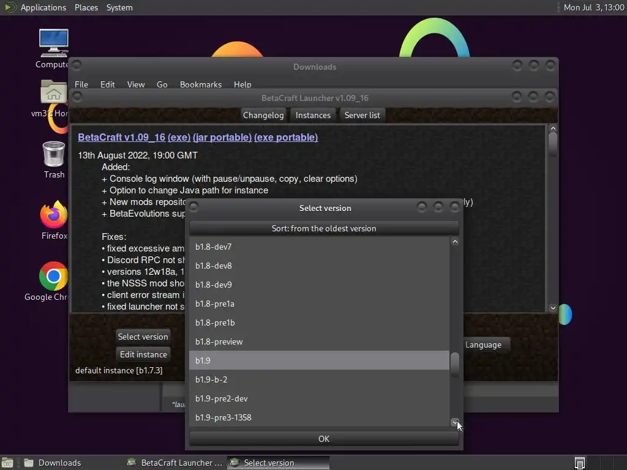Open the System menu
Image resolution: width=627 pixels, height=470 pixels.
pos(119,7)
